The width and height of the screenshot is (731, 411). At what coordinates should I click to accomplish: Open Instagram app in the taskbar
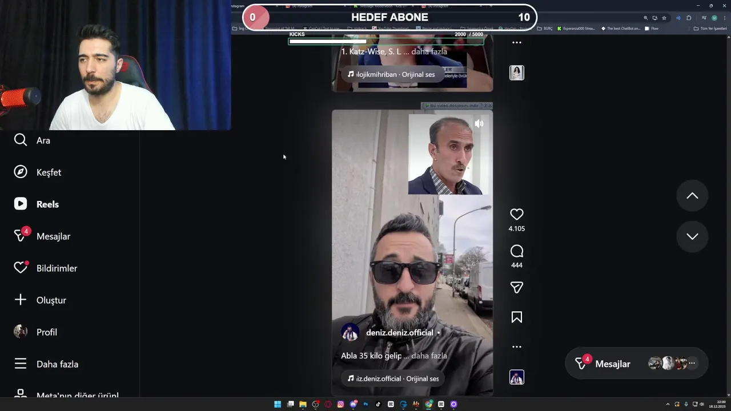coord(340,404)
